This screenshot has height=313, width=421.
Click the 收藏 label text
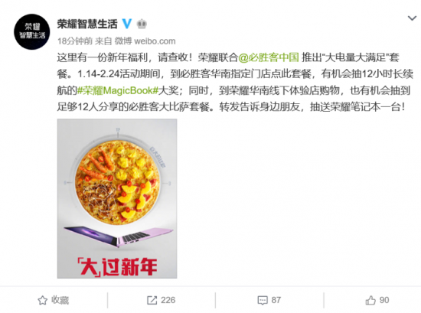click(x=60, y=300)
